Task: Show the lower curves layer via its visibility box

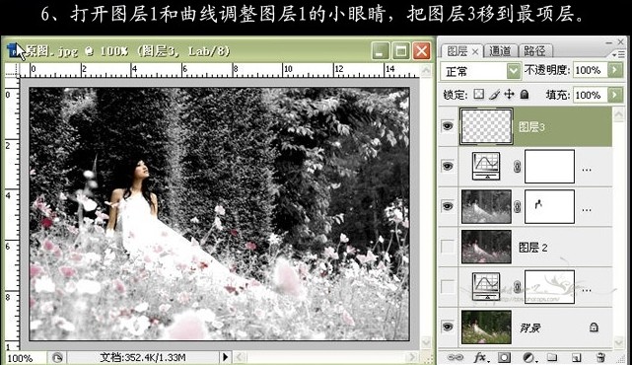Action: pos(448,287)
